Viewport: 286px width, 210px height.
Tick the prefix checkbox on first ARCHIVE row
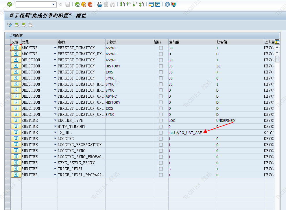point(161,48)
